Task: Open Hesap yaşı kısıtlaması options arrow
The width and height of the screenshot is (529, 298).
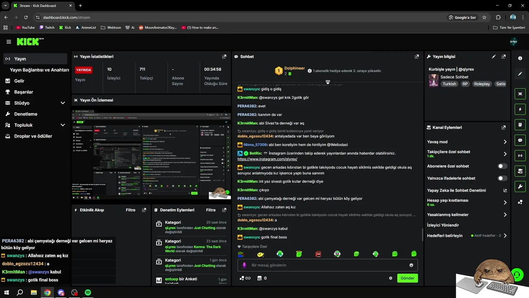Action: tap(505, 202)
